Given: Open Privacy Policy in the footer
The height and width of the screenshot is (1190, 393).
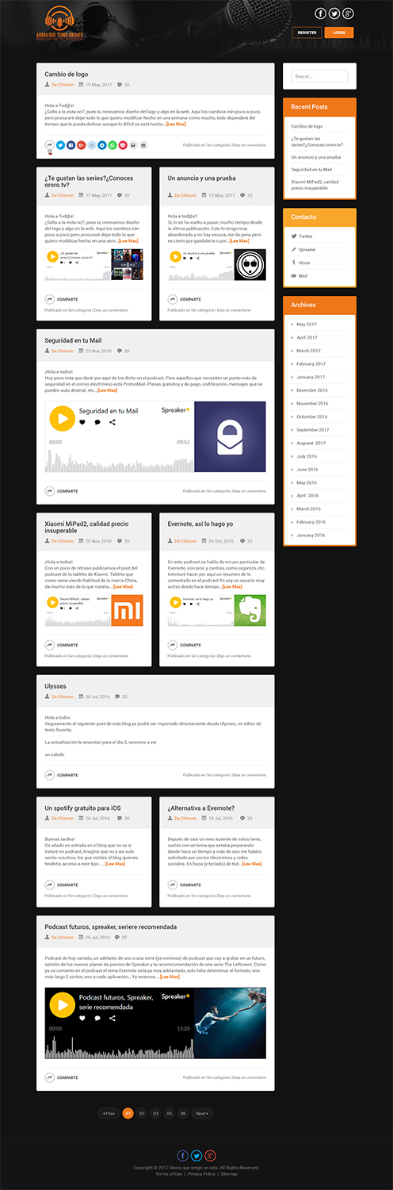Looking at the screenshot, I should (200, 1173).
